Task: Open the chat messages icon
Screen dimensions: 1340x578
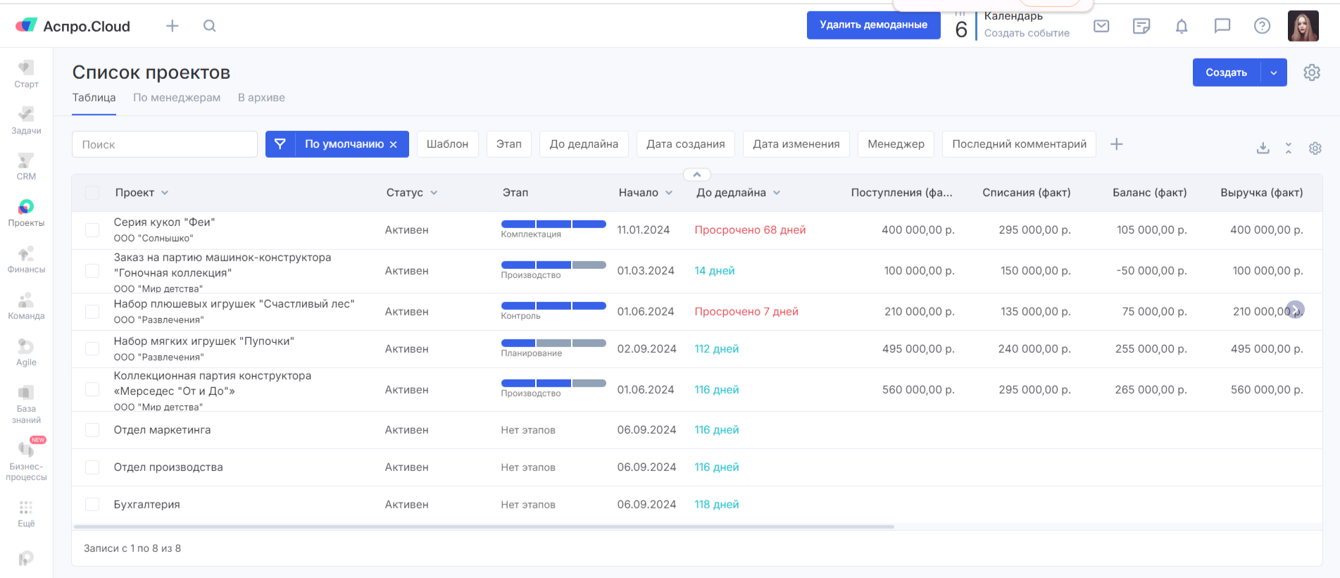Action: point(1222,26)
